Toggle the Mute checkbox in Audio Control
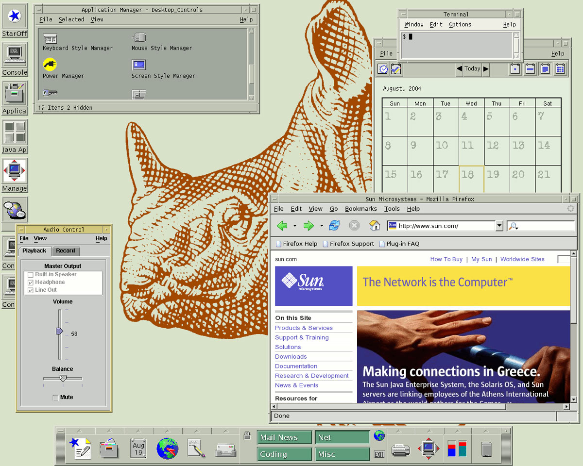The image size is (583, 466). click(55, 398)
